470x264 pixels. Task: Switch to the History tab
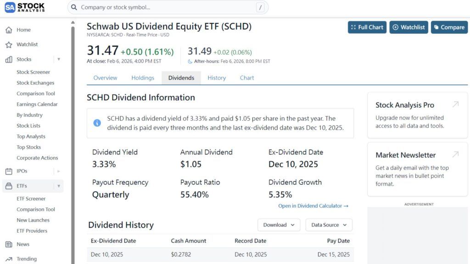pyautogui.click(x=216, y=77)
